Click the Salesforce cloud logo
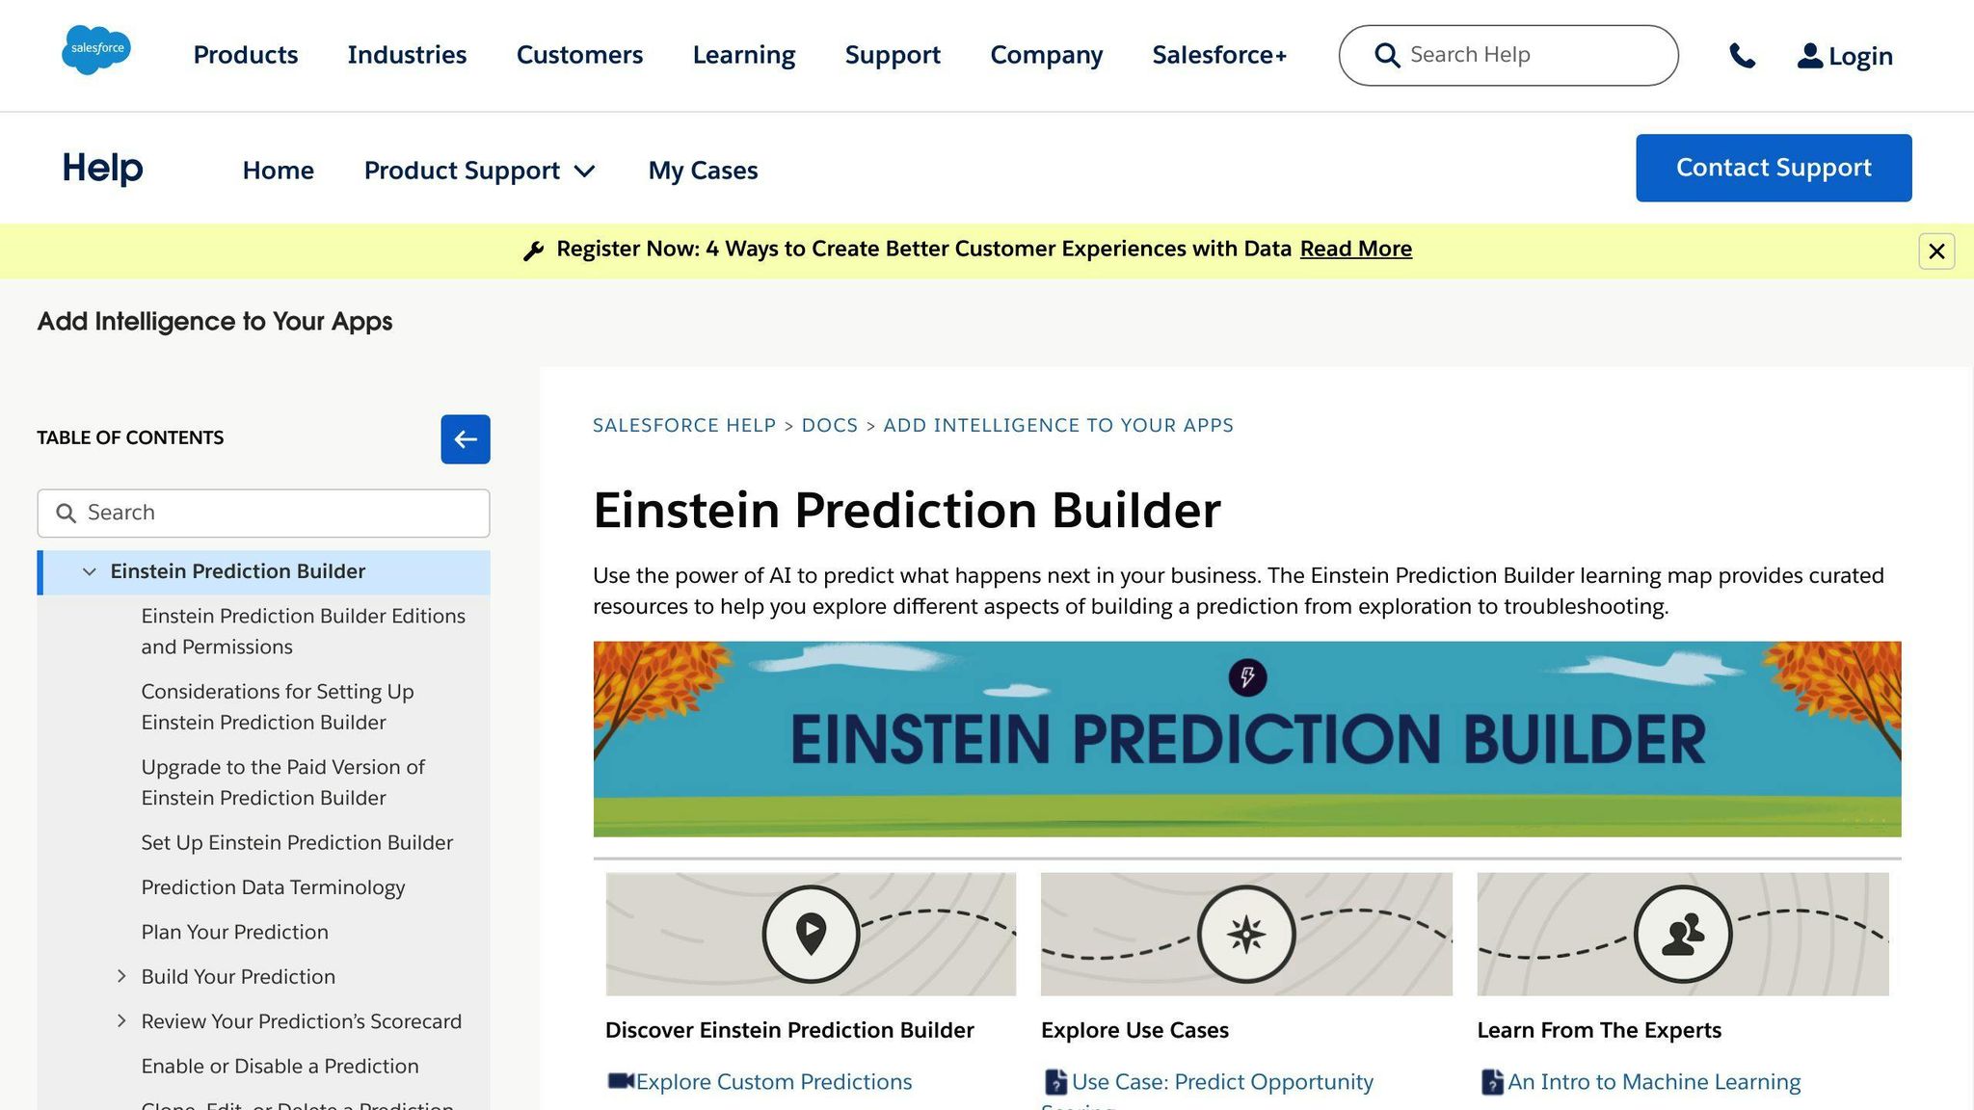Viewport: 1974px width, 1110px height. coord(96,50)
